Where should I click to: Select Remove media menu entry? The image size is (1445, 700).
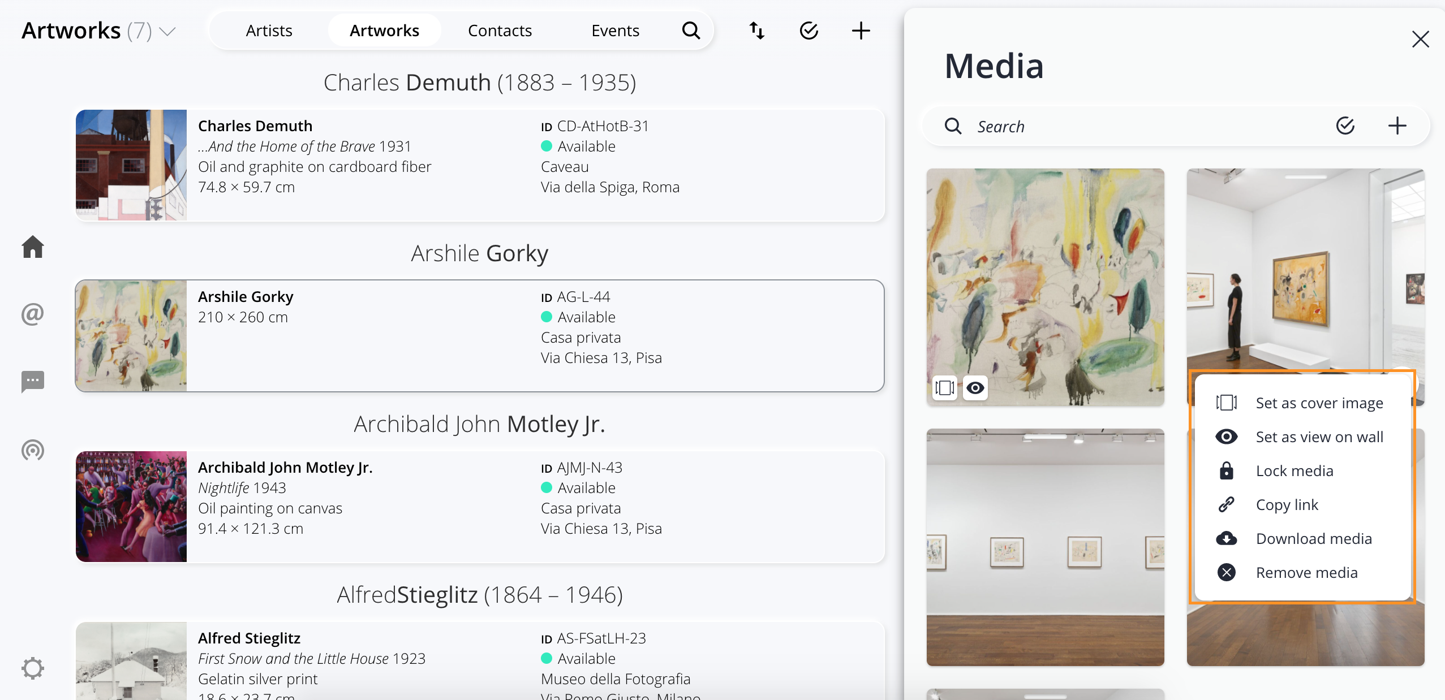click(x=1302, y=572)
